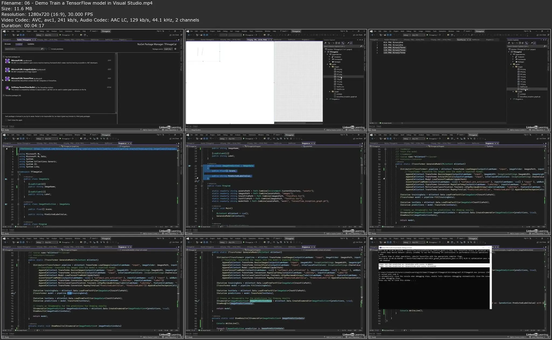This screenshot has height=340, width=552.
Task: Select the Installed tab in NuGet Package Manager
Action: 19,44
